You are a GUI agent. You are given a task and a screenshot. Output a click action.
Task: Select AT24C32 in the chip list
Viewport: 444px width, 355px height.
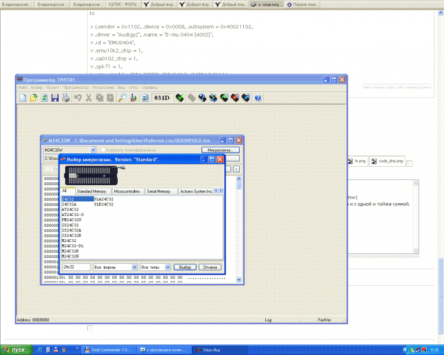[x=70, y=209]
